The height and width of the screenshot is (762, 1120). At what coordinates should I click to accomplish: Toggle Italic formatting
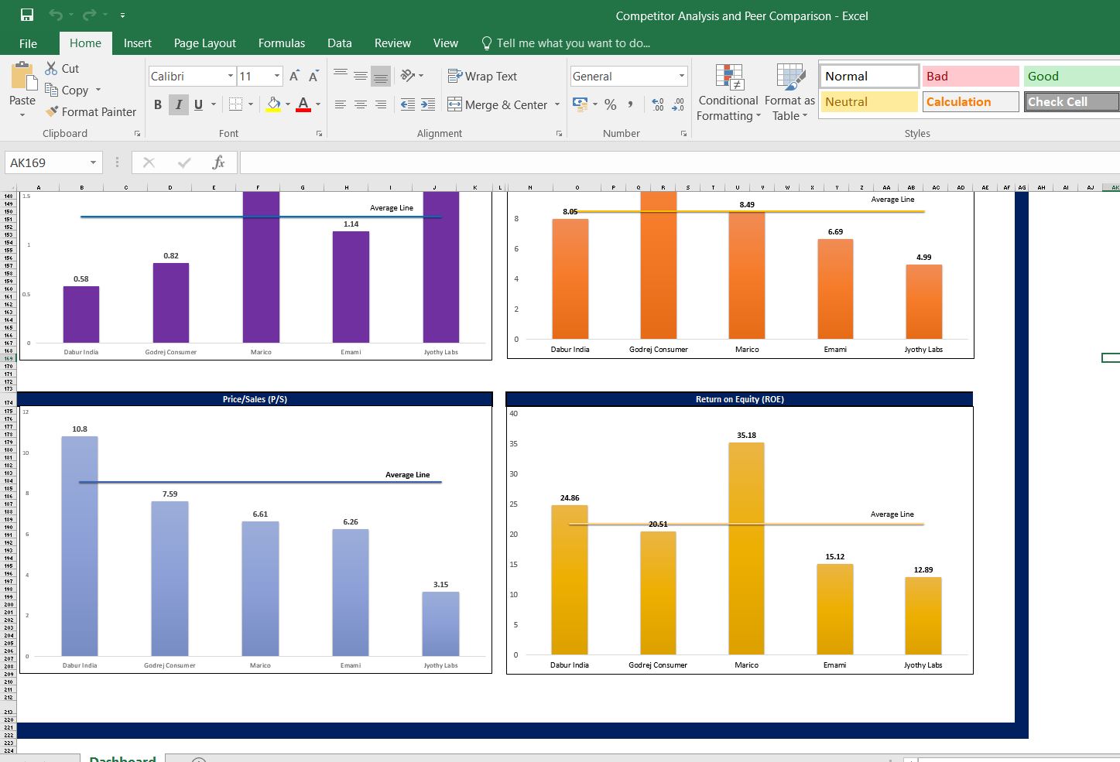point(179,104)
